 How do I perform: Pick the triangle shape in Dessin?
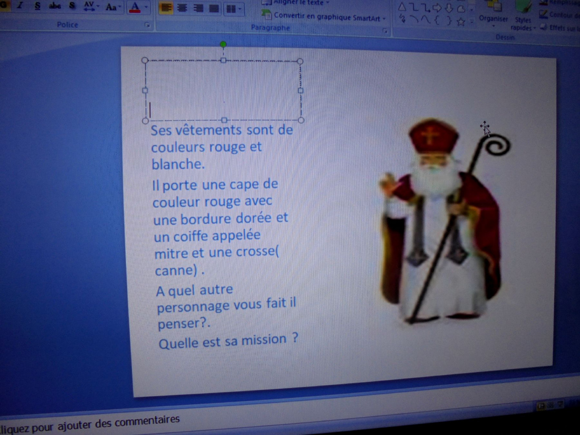coord(402,7)
